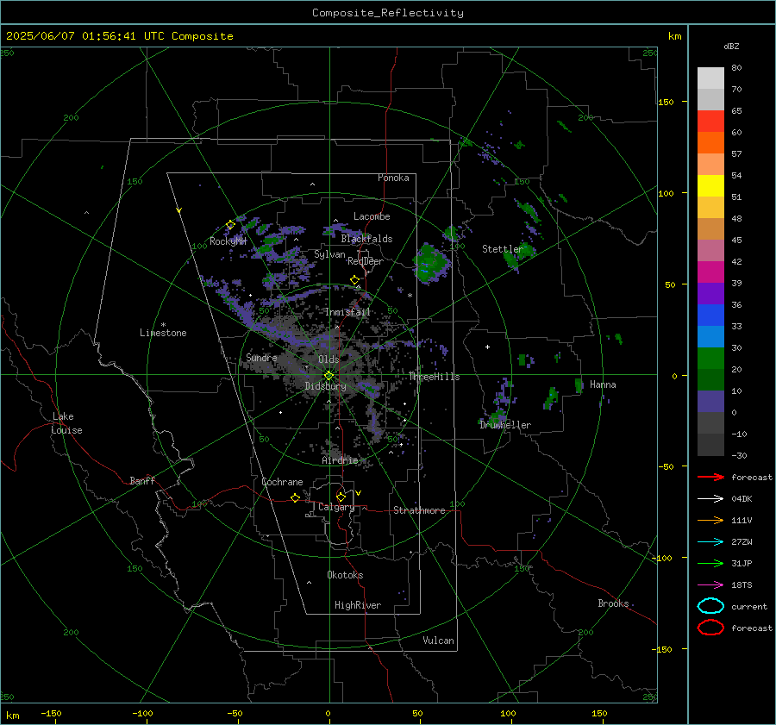
Task: Click the Composite_Reflectivity title
Action: [x=388, y=13]
